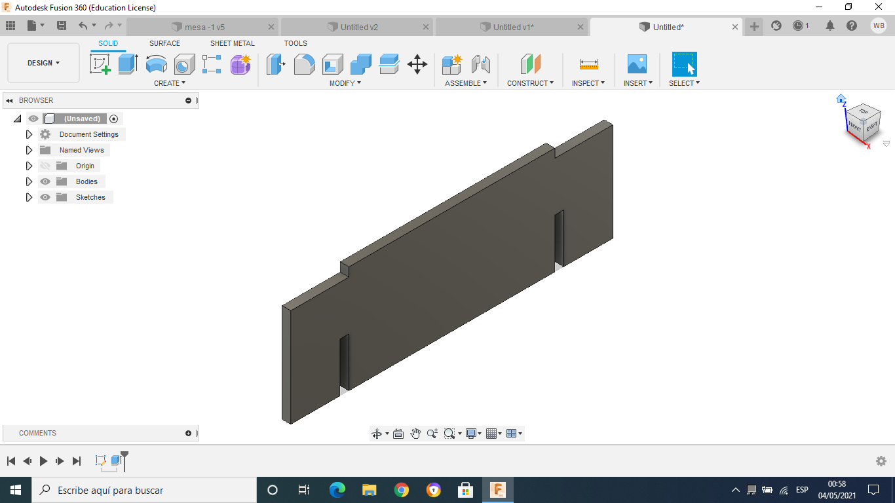Expand the Sketches node
Screen dimensions: 895x503
29,197
